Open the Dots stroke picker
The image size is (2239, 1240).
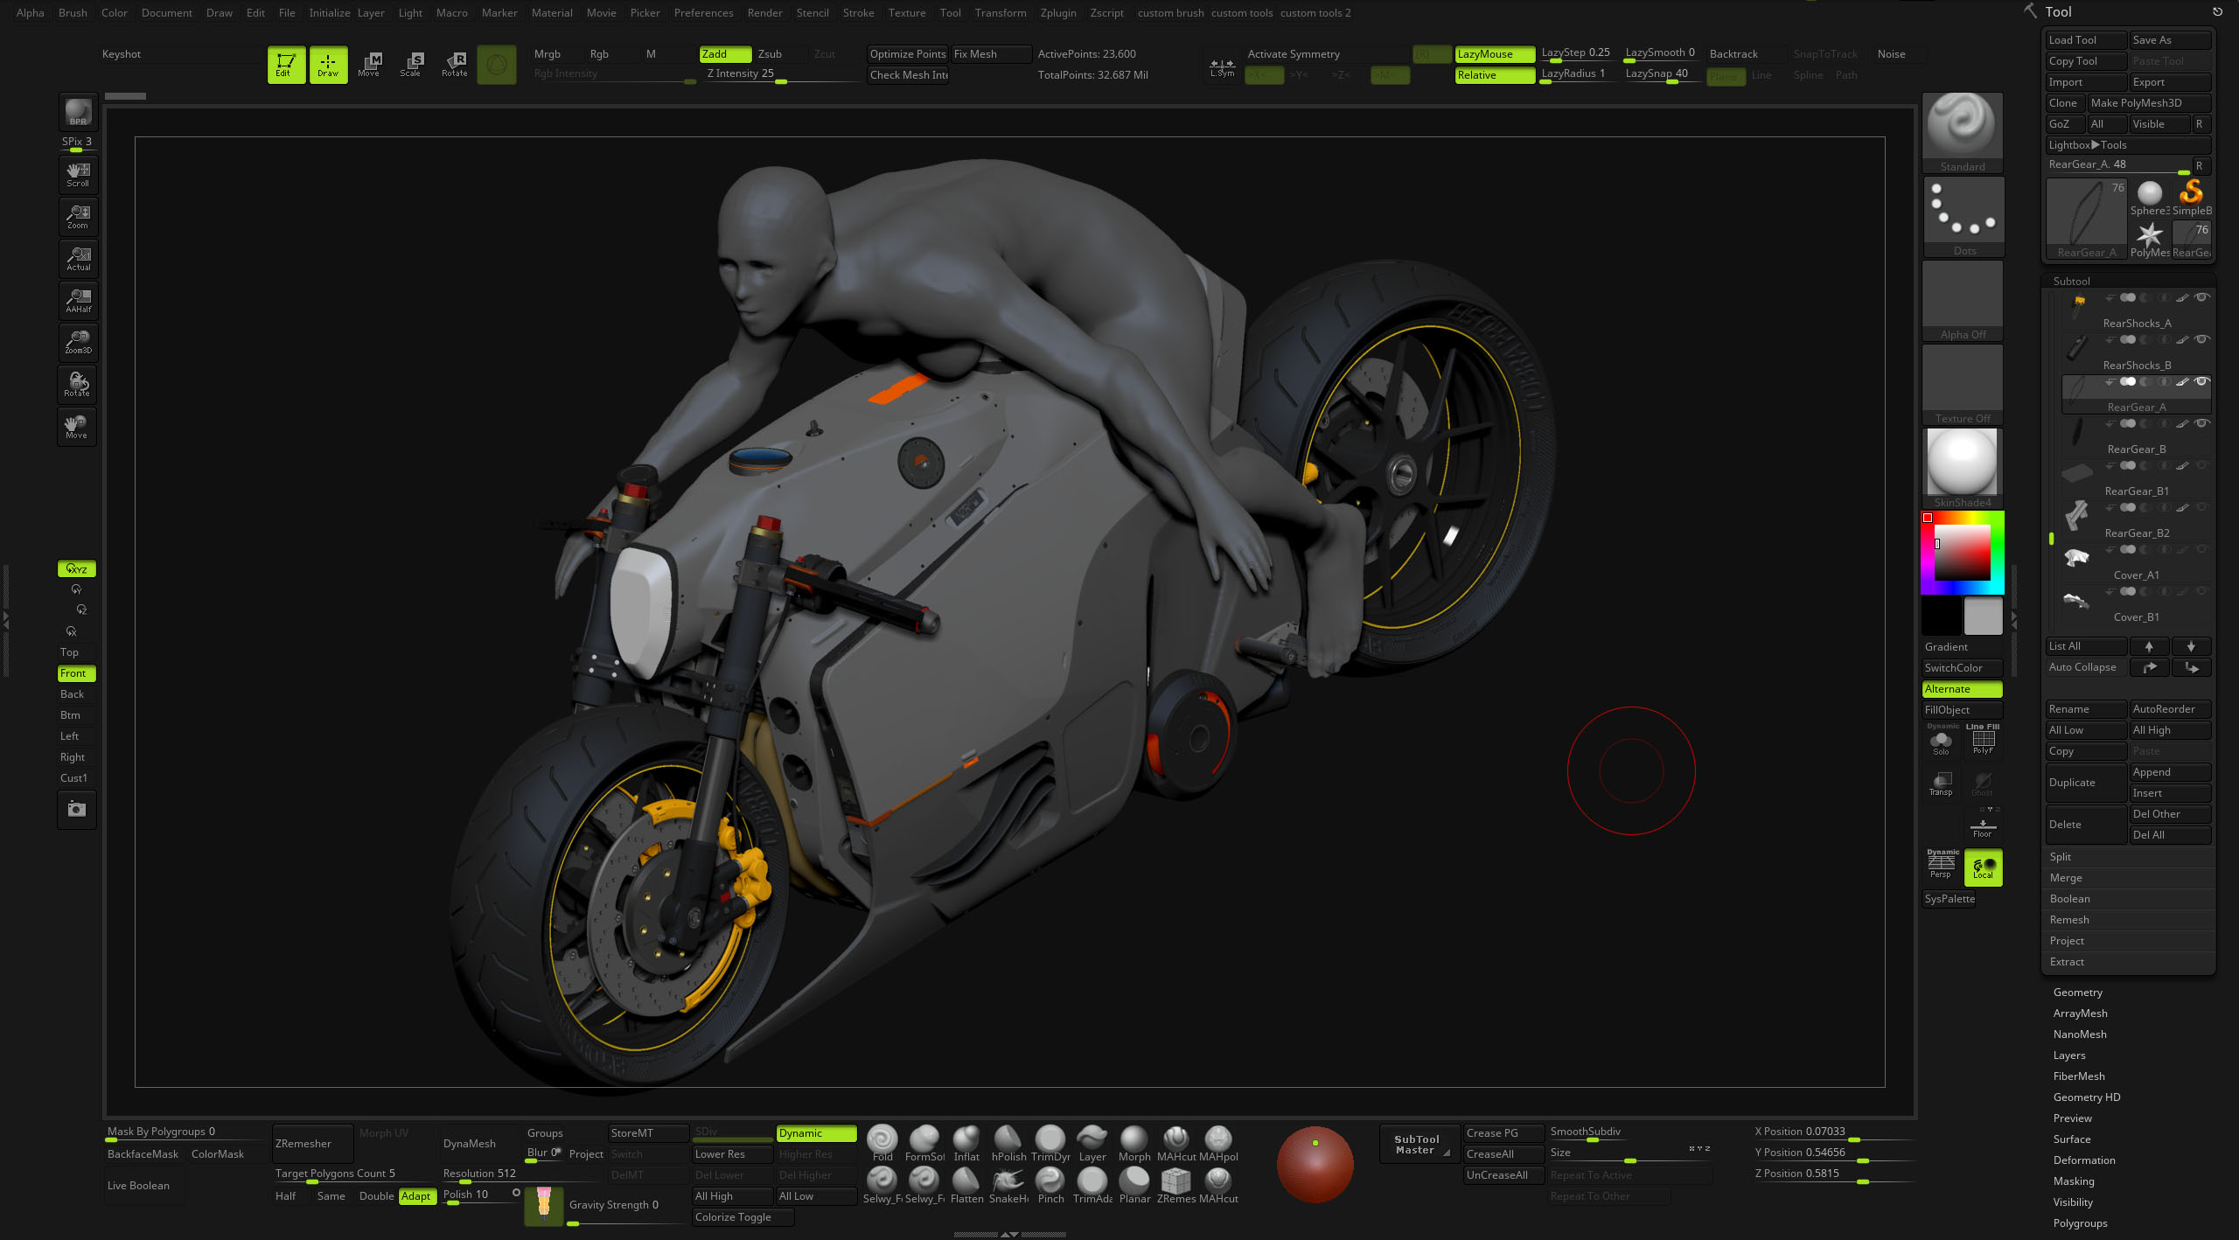coord(1963,217)
